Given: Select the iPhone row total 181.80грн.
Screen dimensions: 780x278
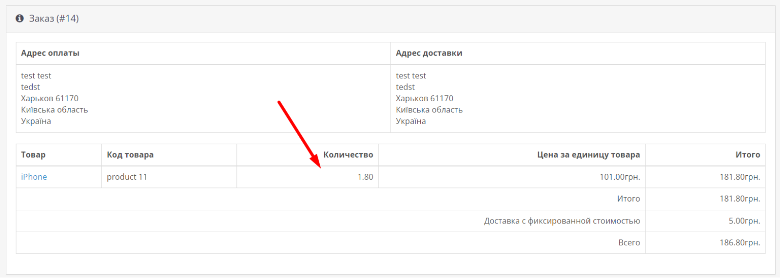Looking at the screenshot, I should pyautogui.click(x=740, y=177).
